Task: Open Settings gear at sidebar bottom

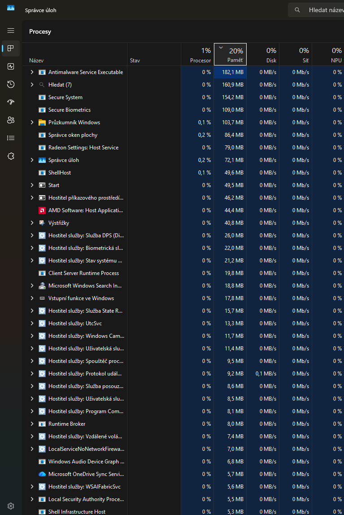Action: [x=11, y=506]
